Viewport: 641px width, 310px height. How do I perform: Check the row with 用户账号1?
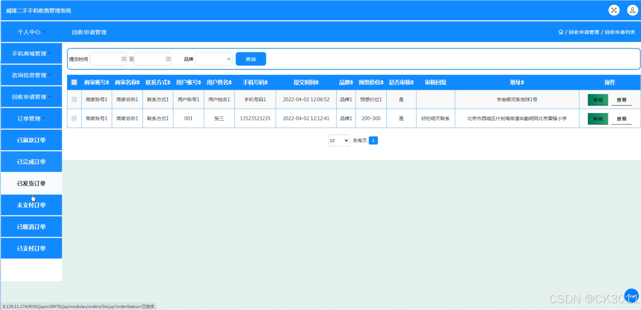pos(74,100)
